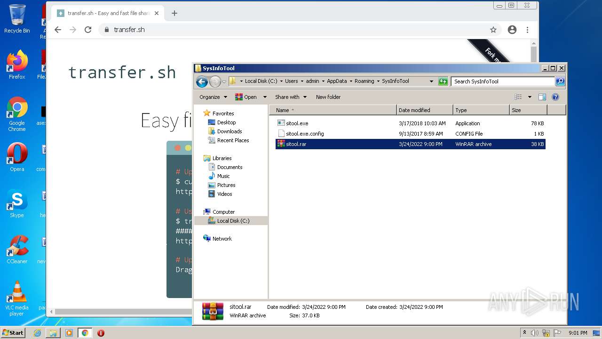Image resolution: width=602 pixels, height=339 pixels.
Task: Open the Chrome profile avatar icon
Action: tap(512, 30)
